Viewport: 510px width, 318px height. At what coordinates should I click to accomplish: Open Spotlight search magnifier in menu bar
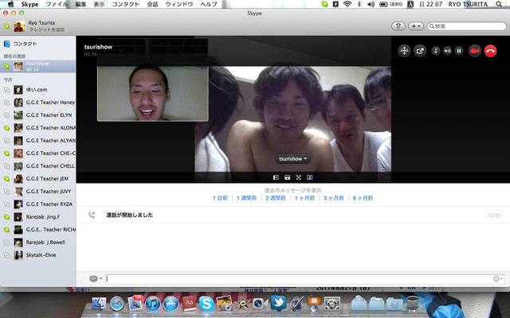click(x=499, y=4)
